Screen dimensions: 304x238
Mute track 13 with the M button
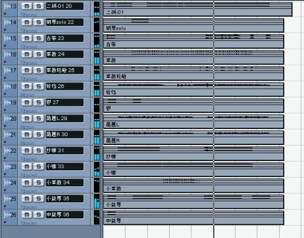tap(27, 6)
